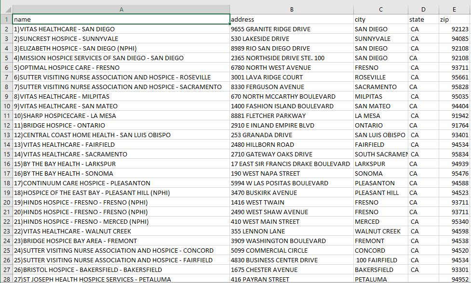Image resolution: width=471 pixels, height=283 pixels.
Task: Click zip cell '94085'
Action: coord(455,39)
